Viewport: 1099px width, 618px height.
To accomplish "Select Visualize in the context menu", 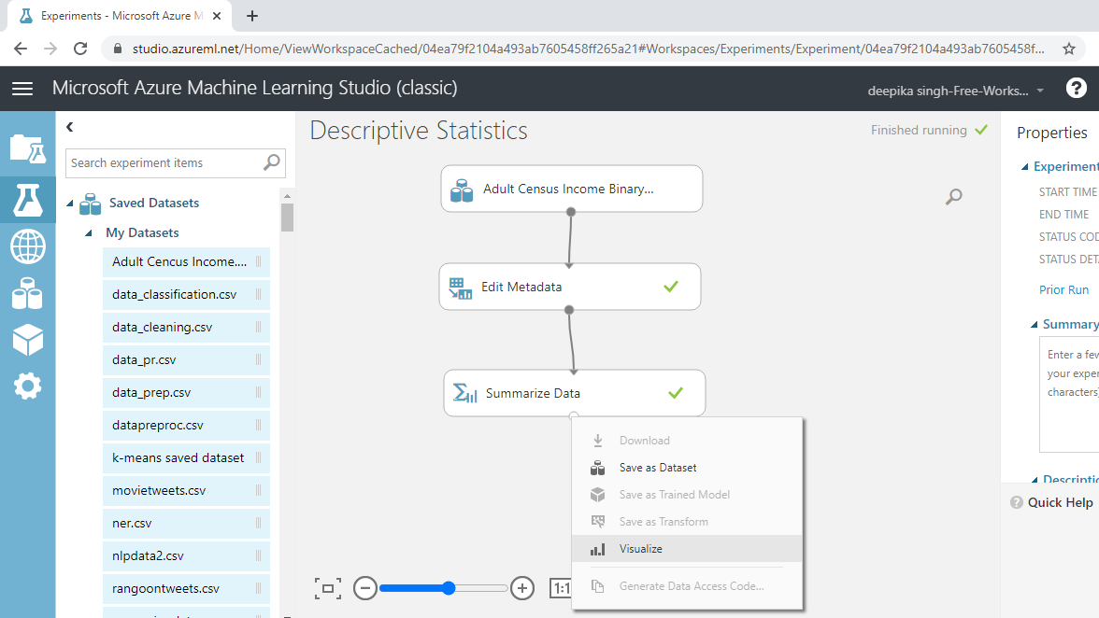I will point(687,549).
